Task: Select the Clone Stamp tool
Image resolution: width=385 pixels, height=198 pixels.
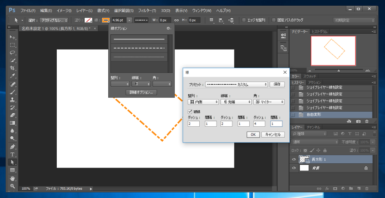Action: click(13, 100)
